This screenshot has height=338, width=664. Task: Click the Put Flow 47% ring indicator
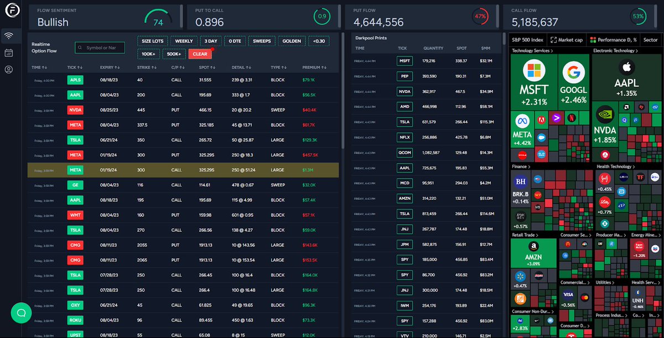pos(480,17)
